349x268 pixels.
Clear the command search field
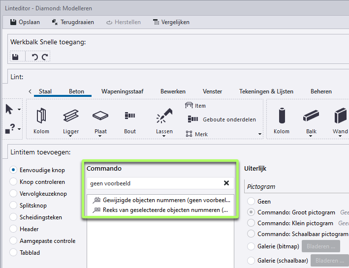pyautogui.click(x=226, y=183)
